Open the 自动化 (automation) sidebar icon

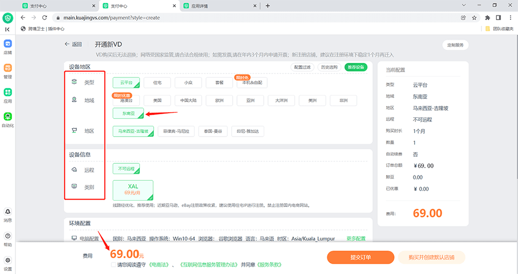click(8, 117)
